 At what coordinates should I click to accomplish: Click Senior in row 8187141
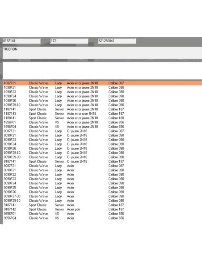(59, 162)
